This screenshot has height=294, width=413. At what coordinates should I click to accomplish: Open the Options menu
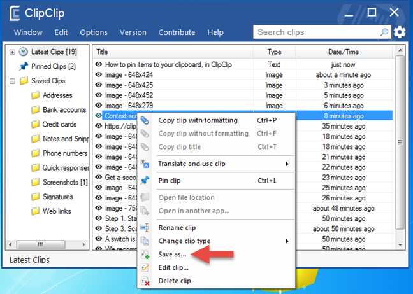tap(94, 32)
